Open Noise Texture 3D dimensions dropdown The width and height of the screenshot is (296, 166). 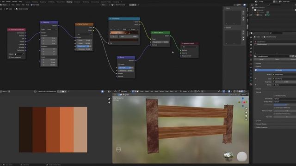84,34
